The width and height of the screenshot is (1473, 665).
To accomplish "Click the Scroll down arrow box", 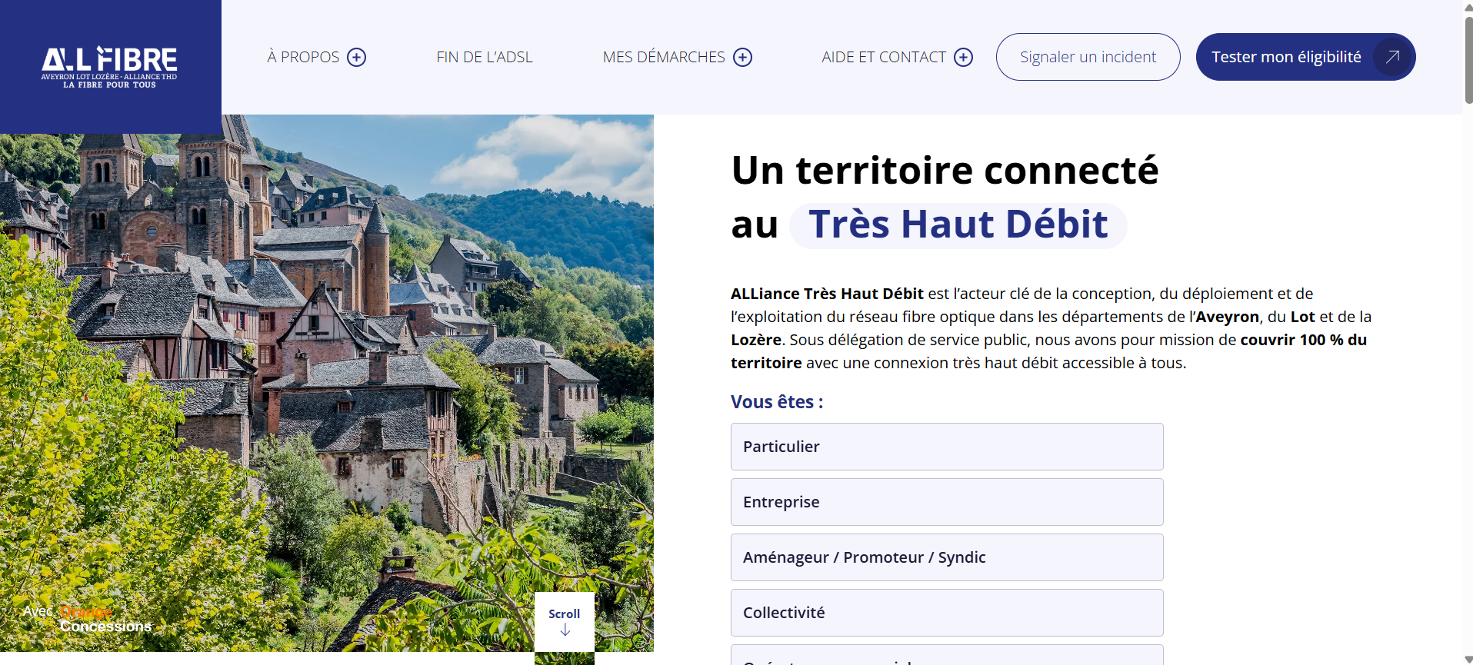I will [565, 622].
